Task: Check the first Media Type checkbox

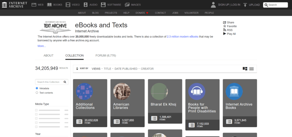Action: tap(36, 110)
